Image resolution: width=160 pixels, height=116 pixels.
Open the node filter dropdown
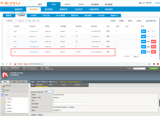(x=12, y=21)
